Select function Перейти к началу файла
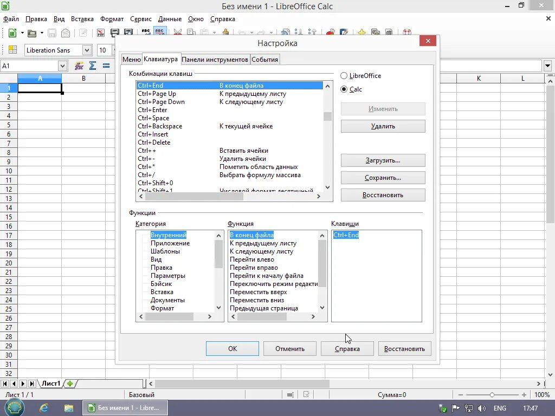Viewport: 555px width, 416px height. [267, 276]
